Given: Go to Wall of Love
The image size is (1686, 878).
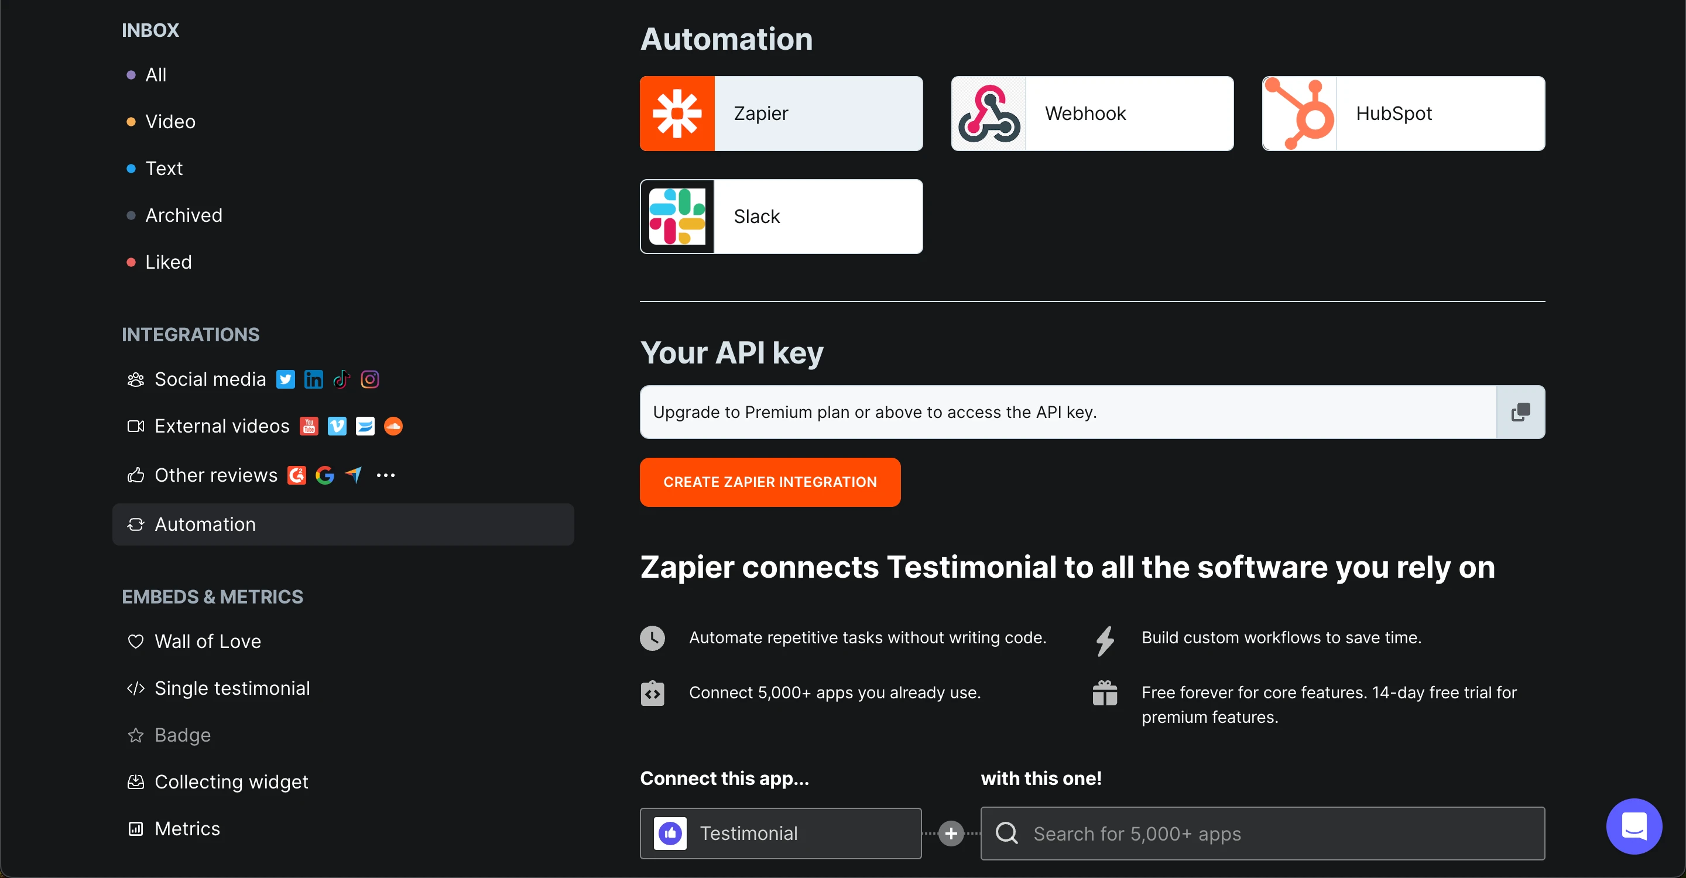Looking at the screenshot, I should [x=207, y=642].
